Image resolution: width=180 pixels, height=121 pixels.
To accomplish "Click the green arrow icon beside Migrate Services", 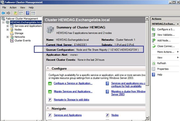I will pyautogui.click(x=50, y=92).
